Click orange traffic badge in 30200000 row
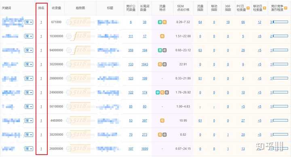Screen dimensions: 291x157 tap(160, 64)
